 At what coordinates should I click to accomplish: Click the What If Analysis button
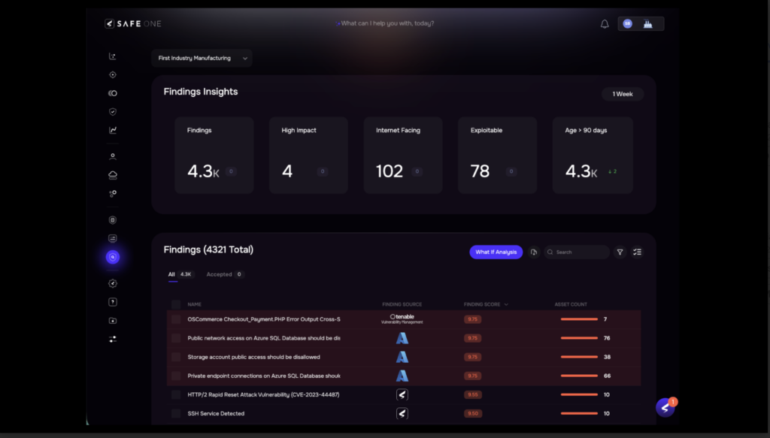pyautogui.click(x=496, y=252)
